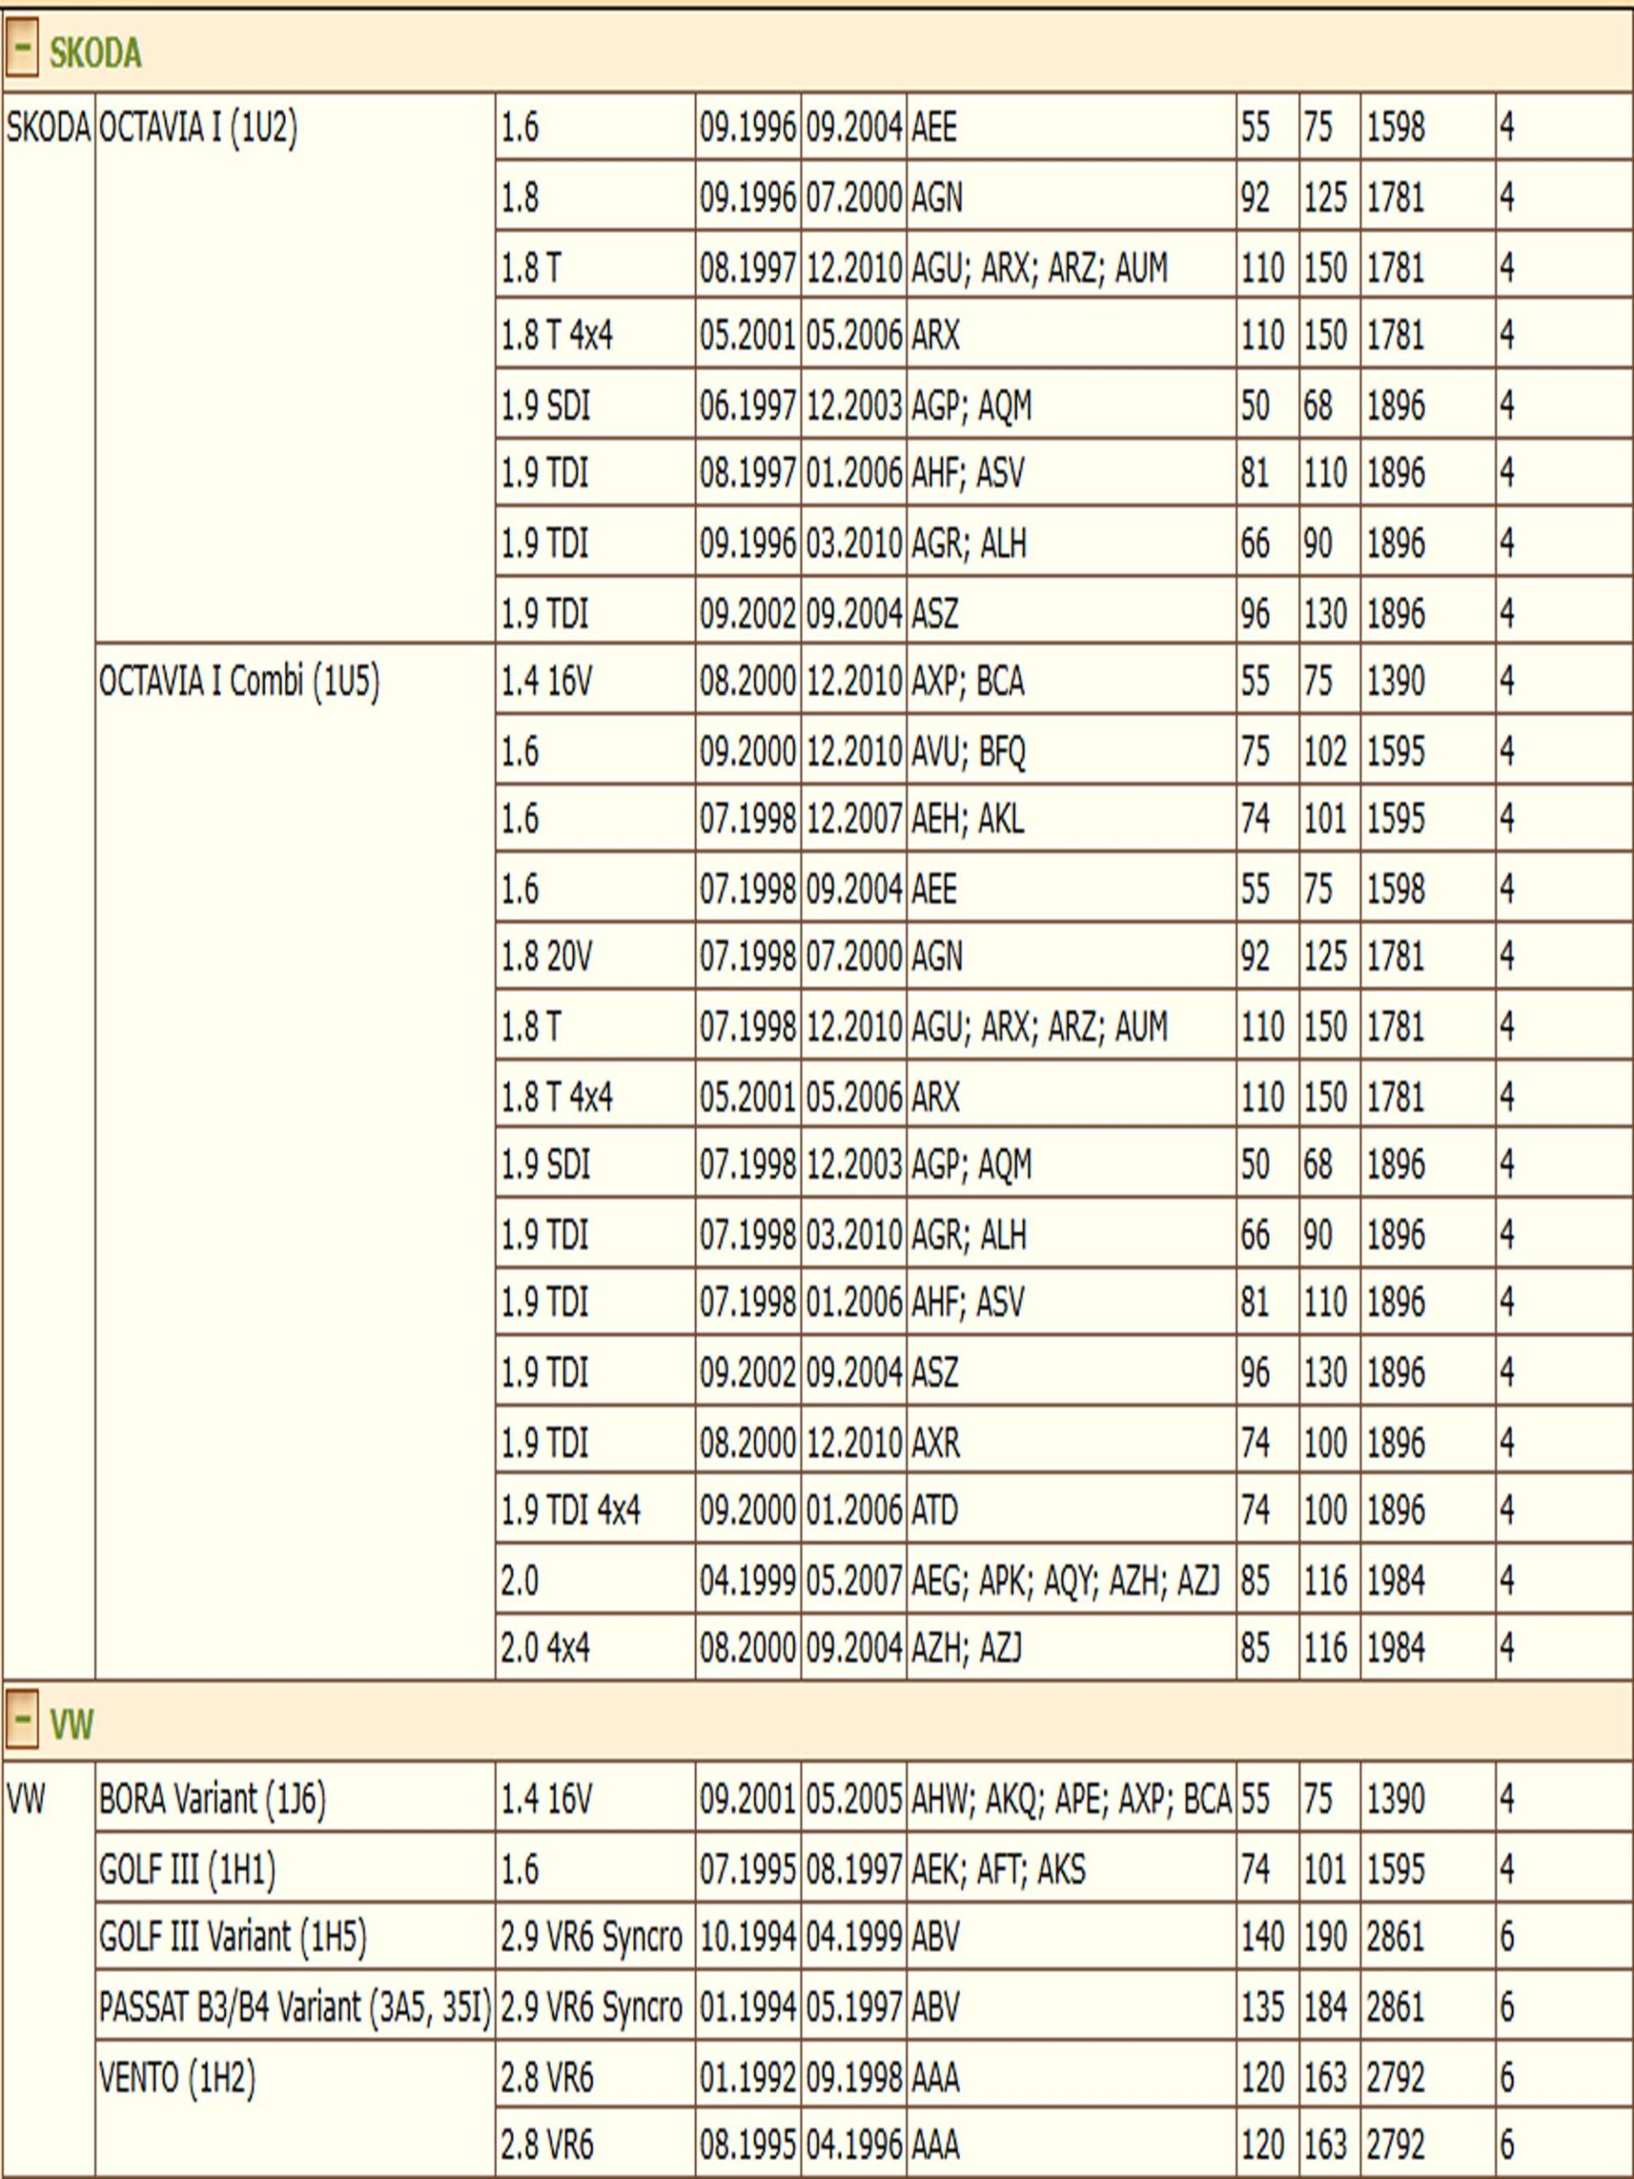
Task: Click the SKODA make cell in table
Action: [49, 887]
